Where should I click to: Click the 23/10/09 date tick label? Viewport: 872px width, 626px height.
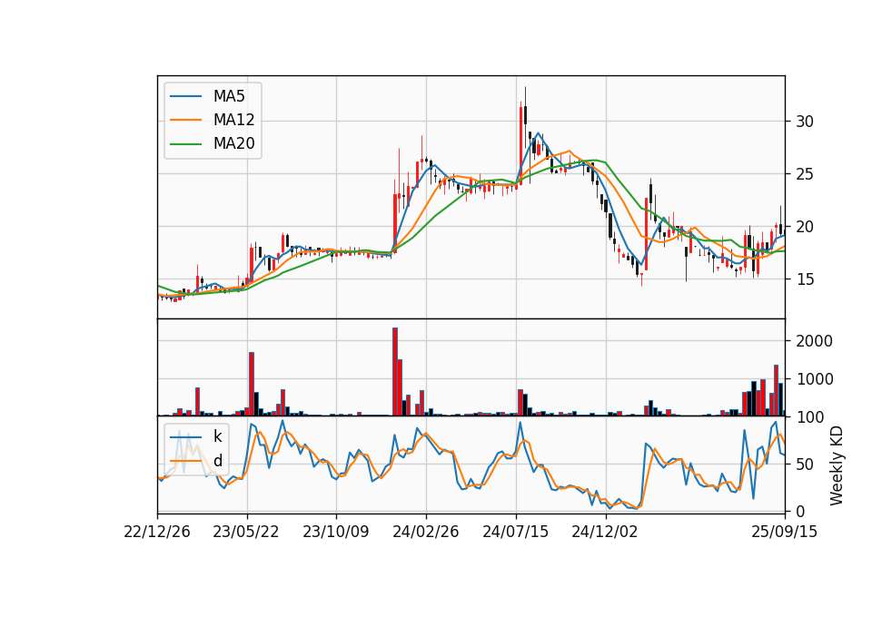tap(336, 532)
